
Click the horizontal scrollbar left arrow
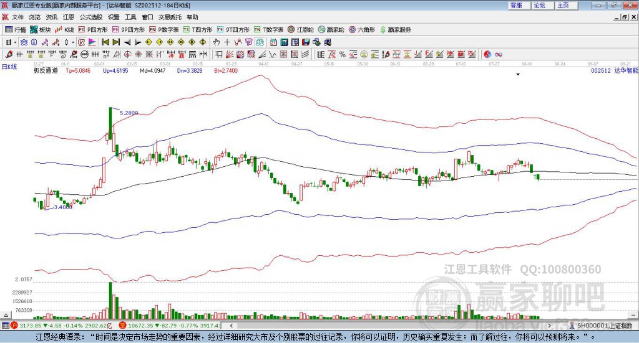pos(232,326)
